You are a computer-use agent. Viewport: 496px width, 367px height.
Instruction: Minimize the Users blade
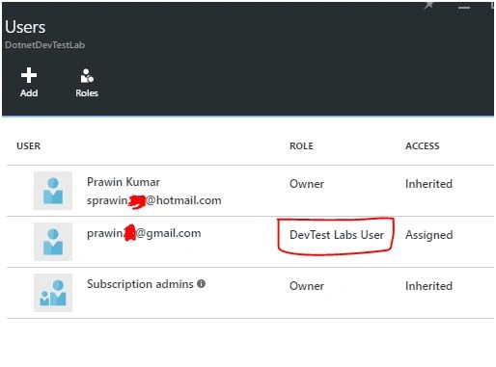[464, 8]
